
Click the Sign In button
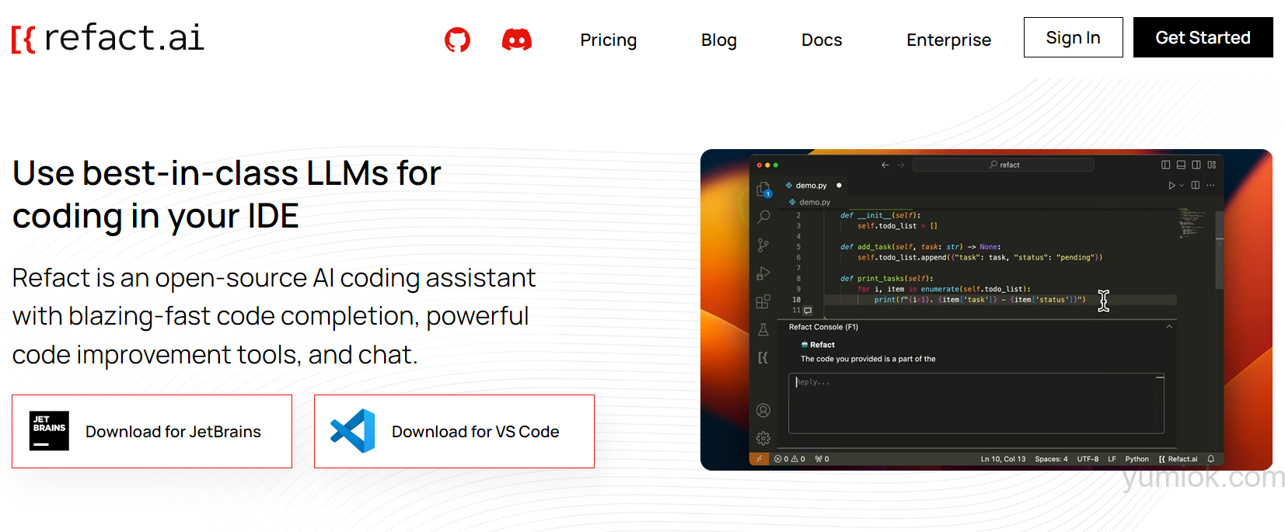(x=1074, y=37)
